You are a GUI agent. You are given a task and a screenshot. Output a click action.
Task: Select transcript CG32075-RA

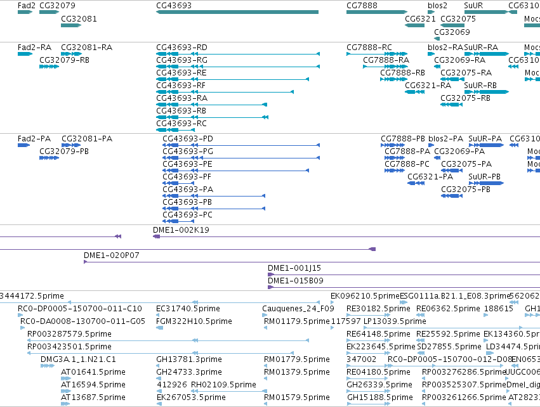click(x=452, y=79)
